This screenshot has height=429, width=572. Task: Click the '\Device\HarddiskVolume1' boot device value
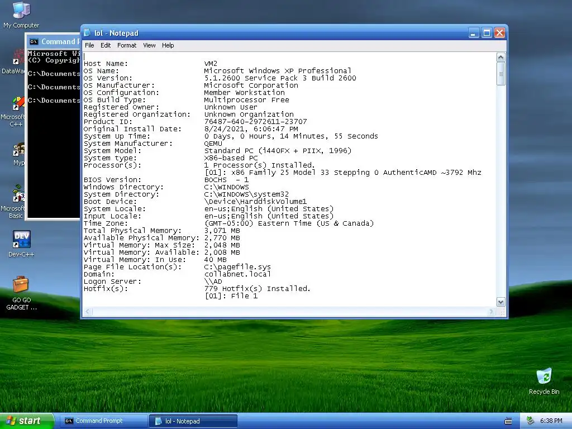click(x=255, y=202)
